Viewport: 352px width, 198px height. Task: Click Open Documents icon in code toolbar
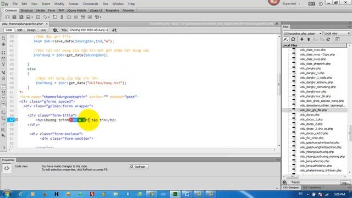click(3, 38)
